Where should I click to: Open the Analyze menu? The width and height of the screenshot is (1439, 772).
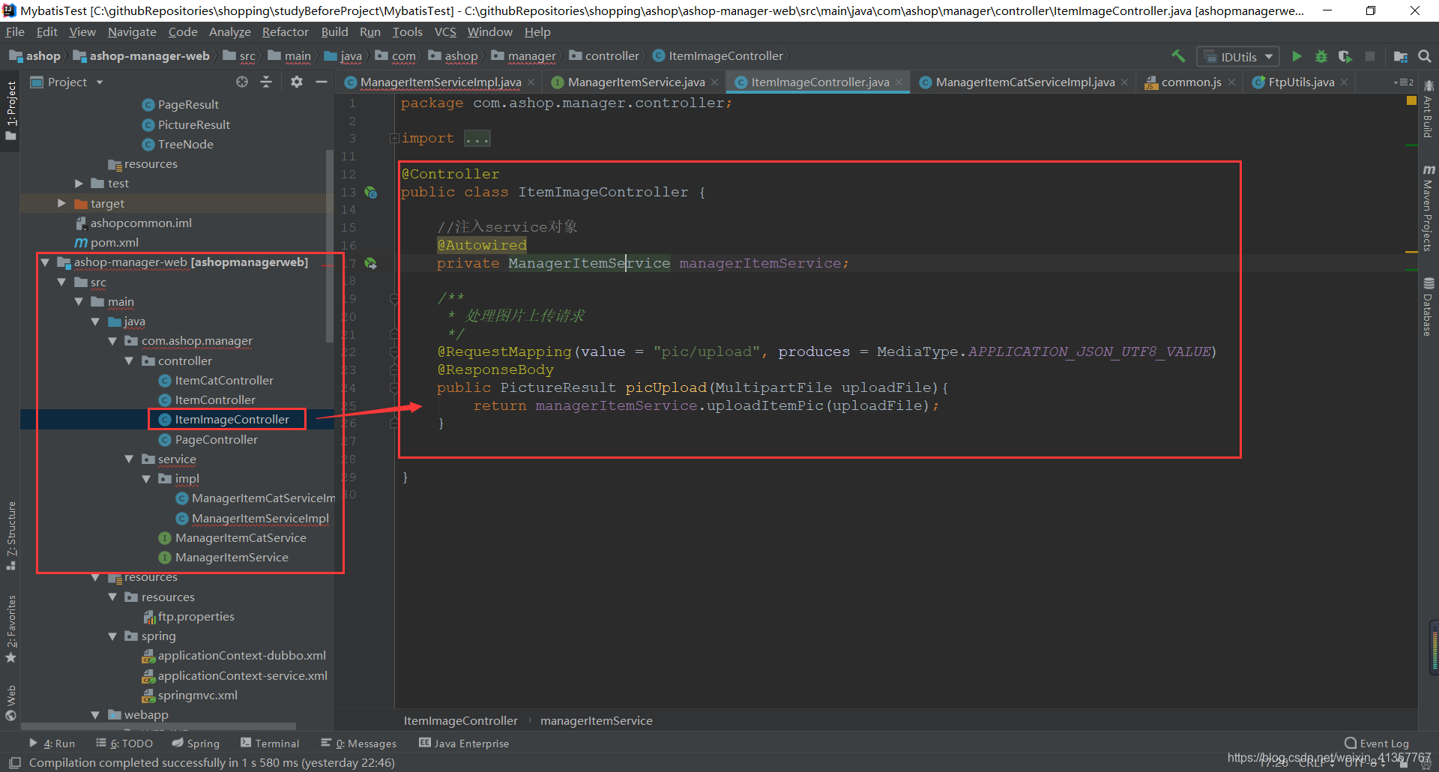pyautogui.click(x=230, y=32)
